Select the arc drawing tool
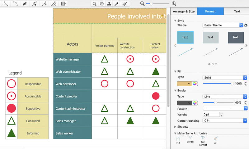This screenshot has height=149, width=249. tap(15, 4)
